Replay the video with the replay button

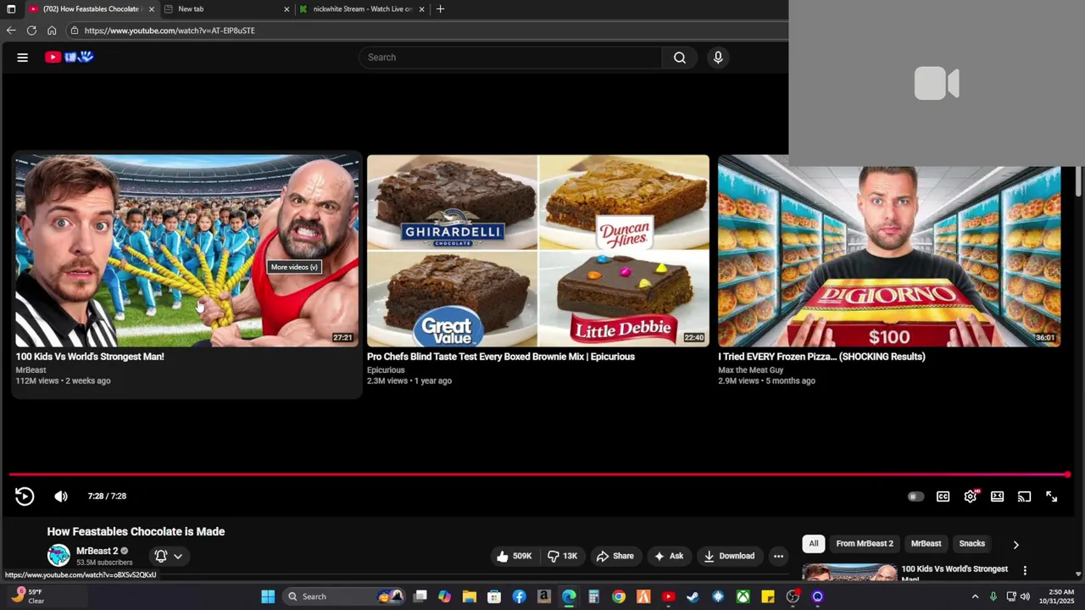(25, 496)
